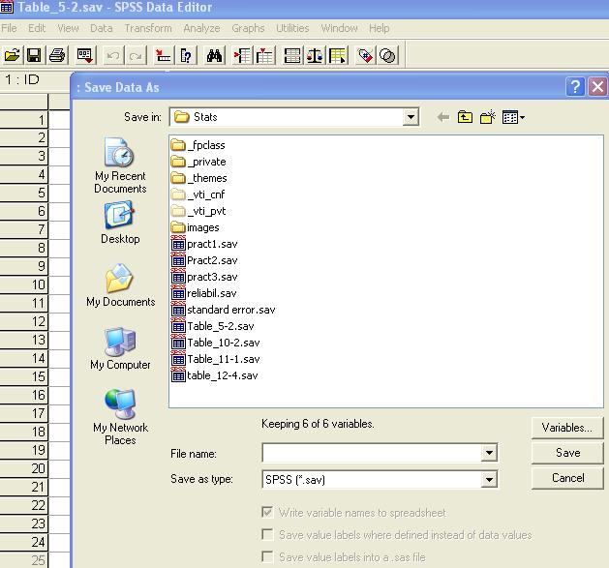The image size is (609, 568).
Task: Select the Table_10-2.sav file
Action: click(x=216, y=343)
